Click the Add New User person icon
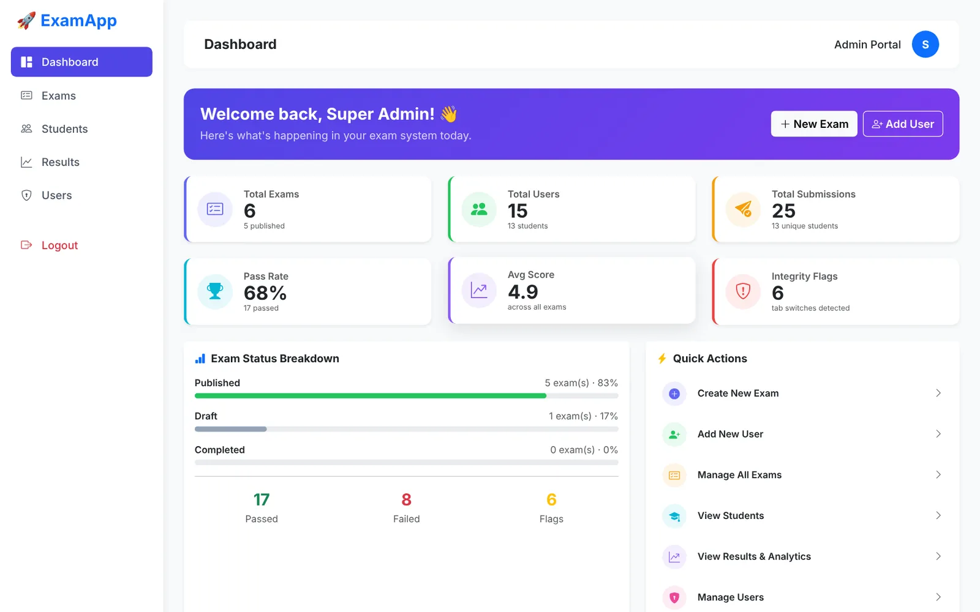This screenshot has width=980, height=612. point(674,435)
